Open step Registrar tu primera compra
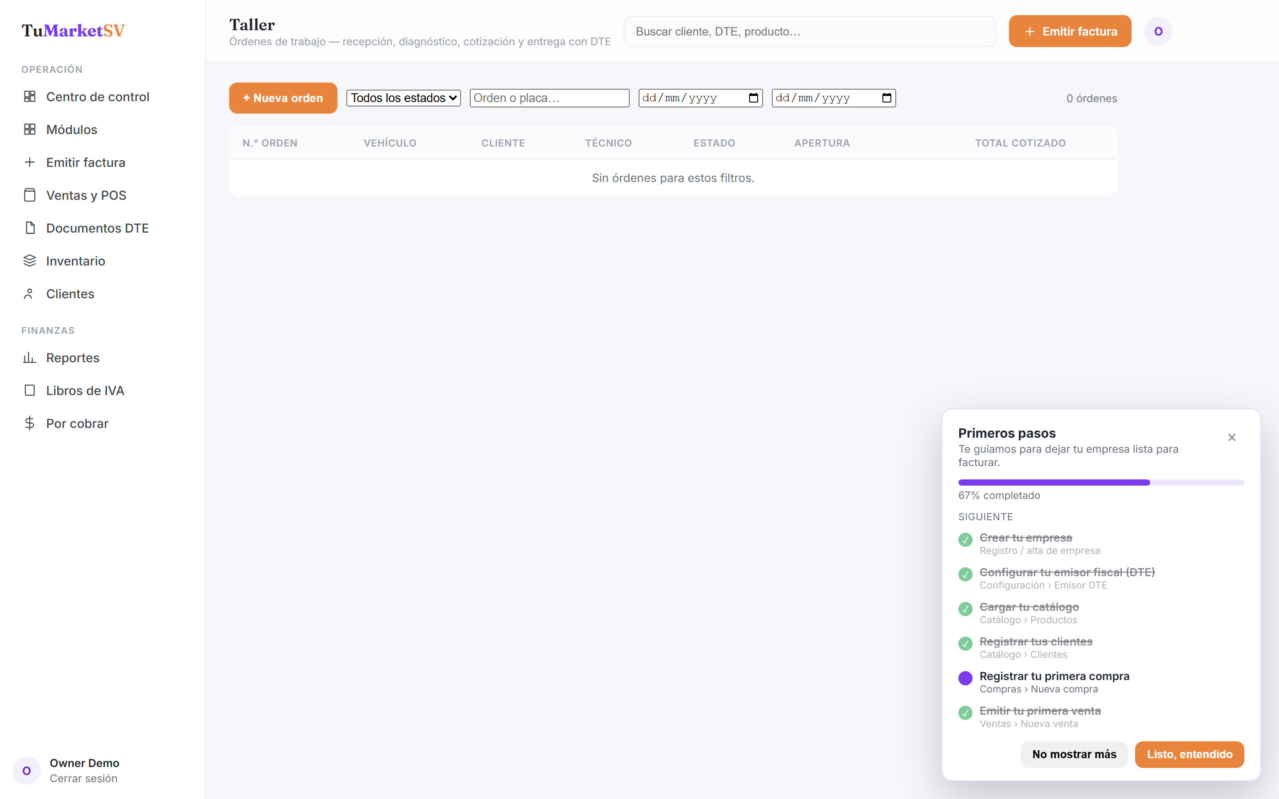This screenshot has height=799, width=1279. click(1054, 682)
